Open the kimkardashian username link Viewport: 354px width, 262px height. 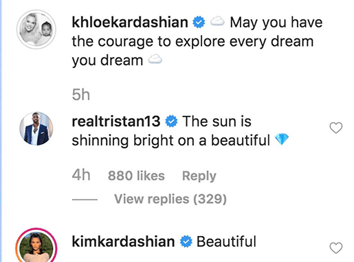123,242
